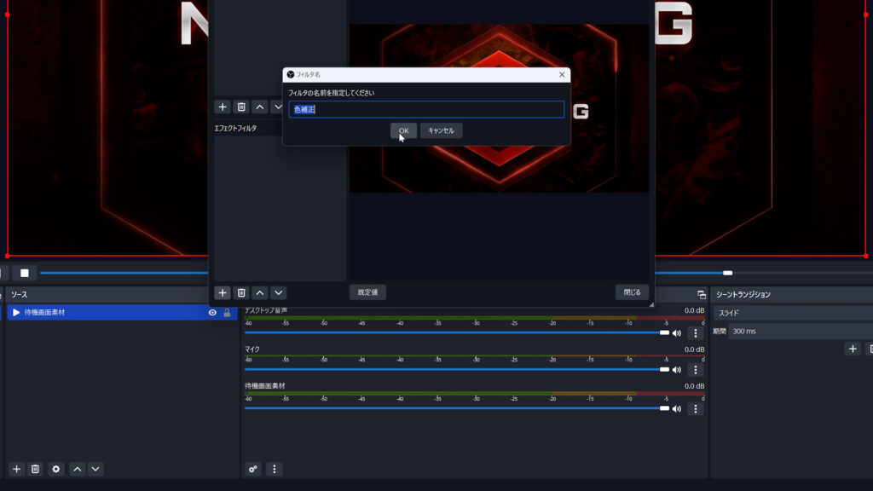Add a scene transition with plus icon
873x491 pixels.
852,349
